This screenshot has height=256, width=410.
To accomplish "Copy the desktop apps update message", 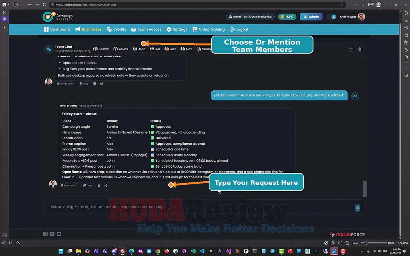I will pyautogui.click(x=83, y=84).
